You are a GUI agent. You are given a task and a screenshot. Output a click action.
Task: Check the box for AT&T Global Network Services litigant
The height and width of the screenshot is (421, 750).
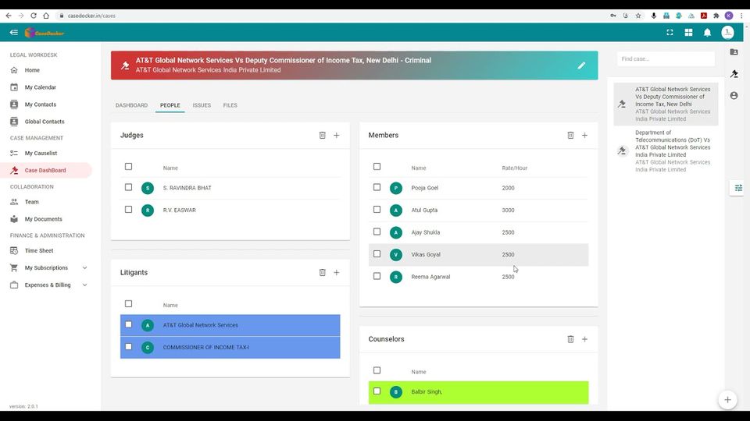click(x=128, y=324)
